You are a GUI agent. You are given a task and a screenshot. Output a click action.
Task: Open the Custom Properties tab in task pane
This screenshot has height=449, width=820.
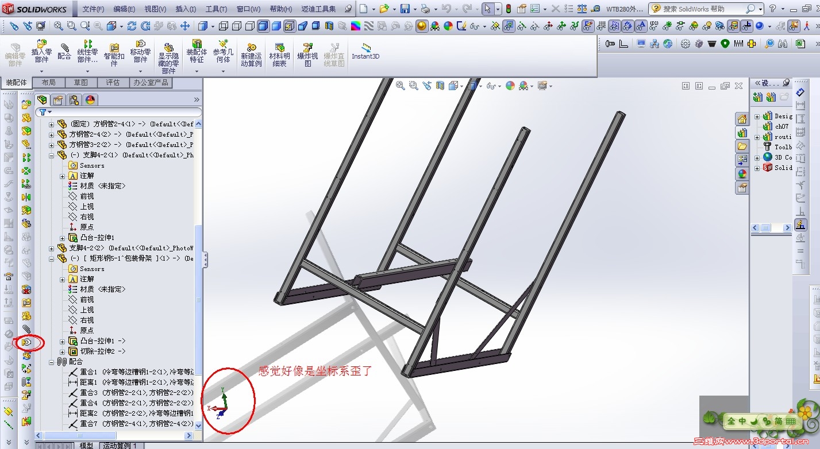click(x=742, y=188)
